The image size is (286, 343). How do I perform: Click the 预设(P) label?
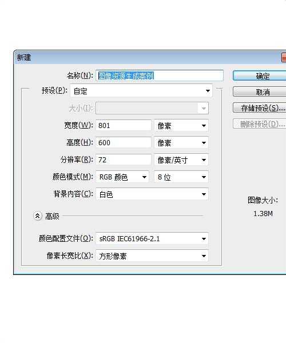coord(54,90)
